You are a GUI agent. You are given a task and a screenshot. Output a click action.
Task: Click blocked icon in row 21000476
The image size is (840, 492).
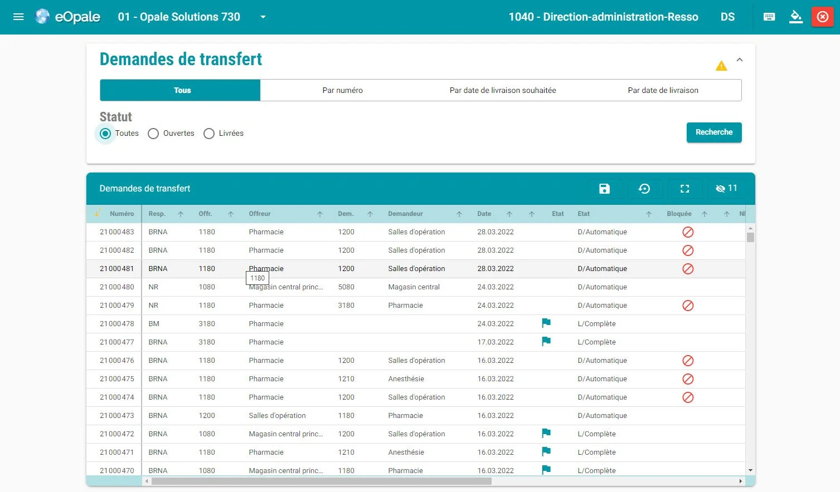(x=688, y=361)
